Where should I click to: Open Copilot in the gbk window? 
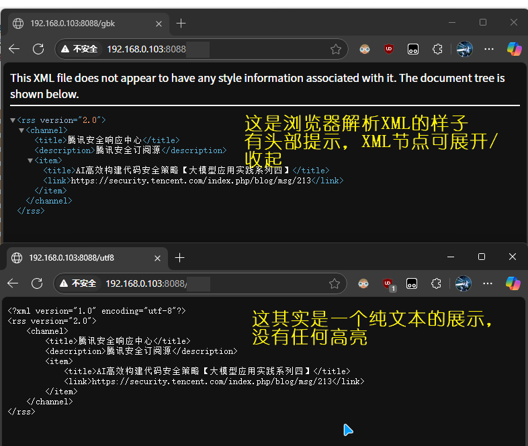514,49
